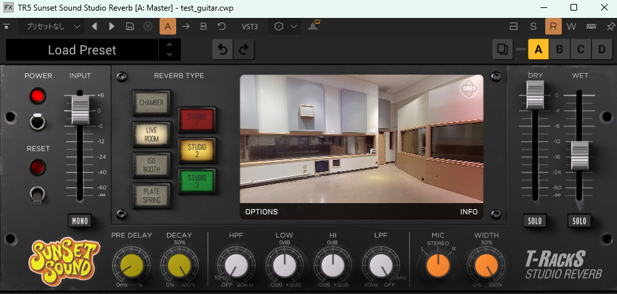Select STUDIO 2 reverb
Screen dimensions: 617x294
coord(197,151)
